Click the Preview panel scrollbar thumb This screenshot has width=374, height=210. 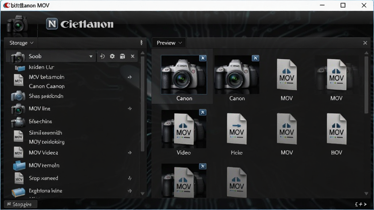[366, 85]
